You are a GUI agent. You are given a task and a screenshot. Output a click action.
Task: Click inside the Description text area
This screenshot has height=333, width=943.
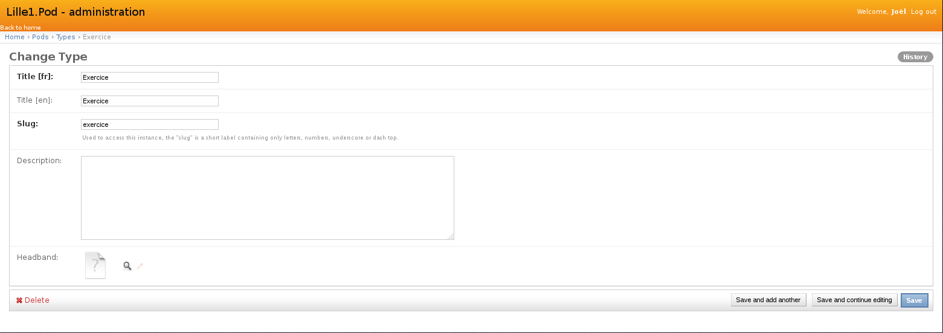[267, 198]
